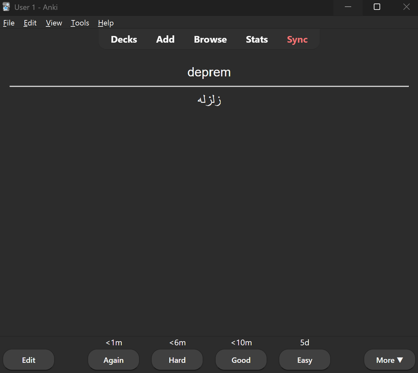
Task: Click the Anki app icon in title bar
Action: pos(6,7)
